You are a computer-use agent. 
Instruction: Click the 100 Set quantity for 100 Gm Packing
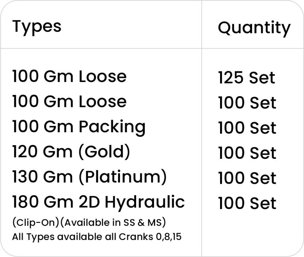247,128
